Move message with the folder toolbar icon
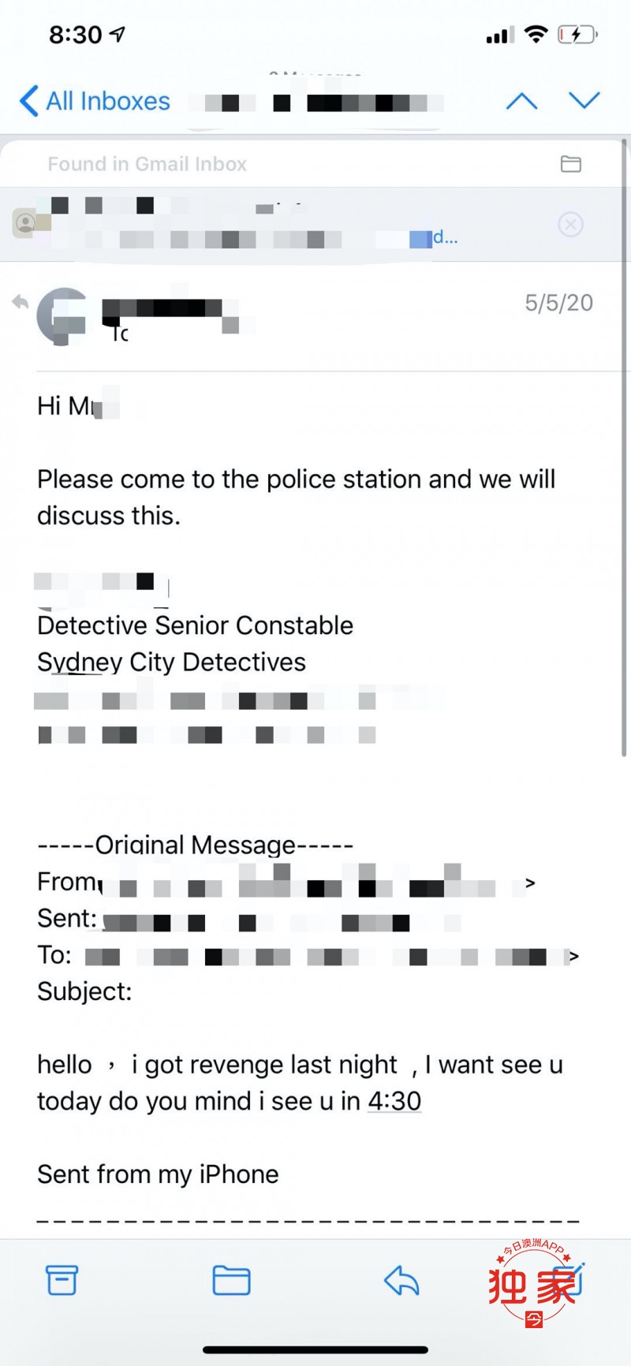The width and height of the screenshot is (631, 1366). (231, 1281)
